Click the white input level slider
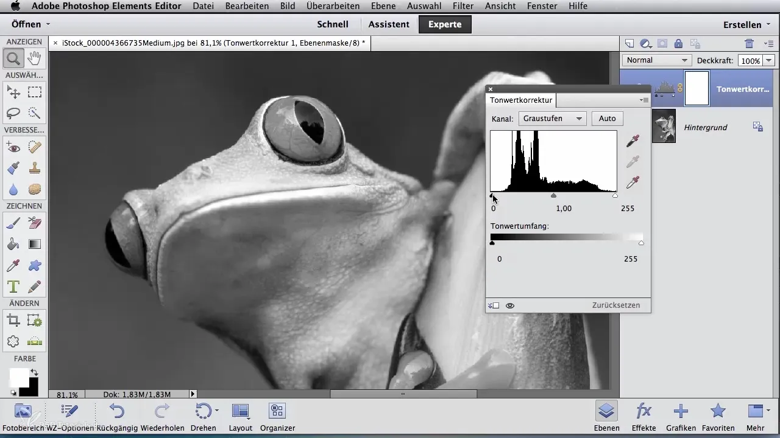The width and height of the screenshot is (780, 438). pos(615,195)
